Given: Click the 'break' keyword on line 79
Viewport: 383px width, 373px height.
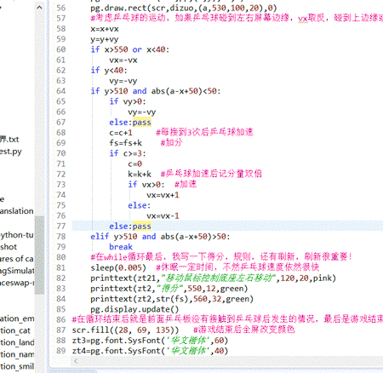Looking at the screenshot, I should (121, 247).
